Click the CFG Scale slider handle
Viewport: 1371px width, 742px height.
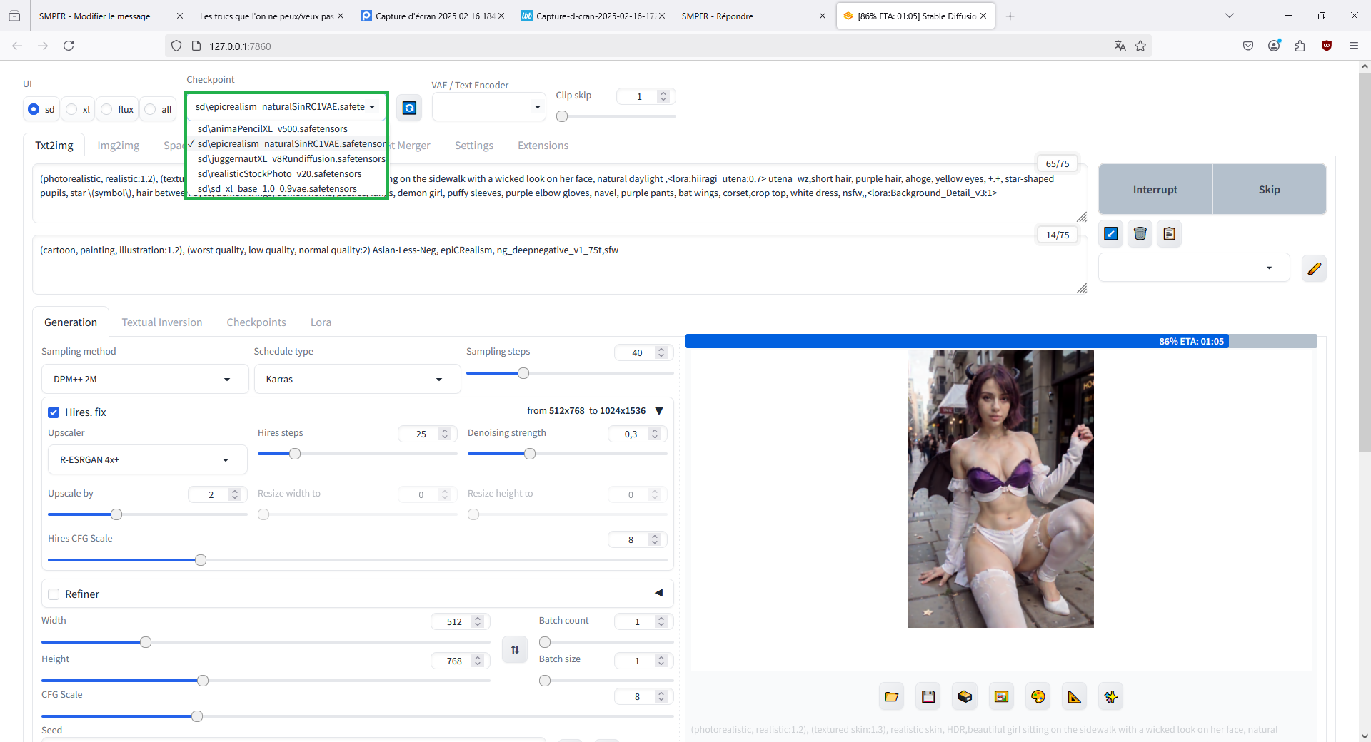point(197,716)
